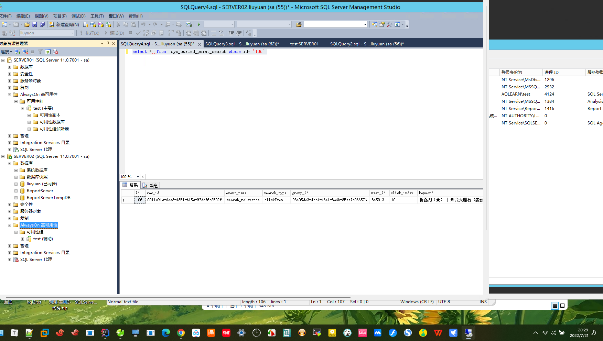Open the Object Explorer window icon

pyautogui.click(x=375, y=24)
